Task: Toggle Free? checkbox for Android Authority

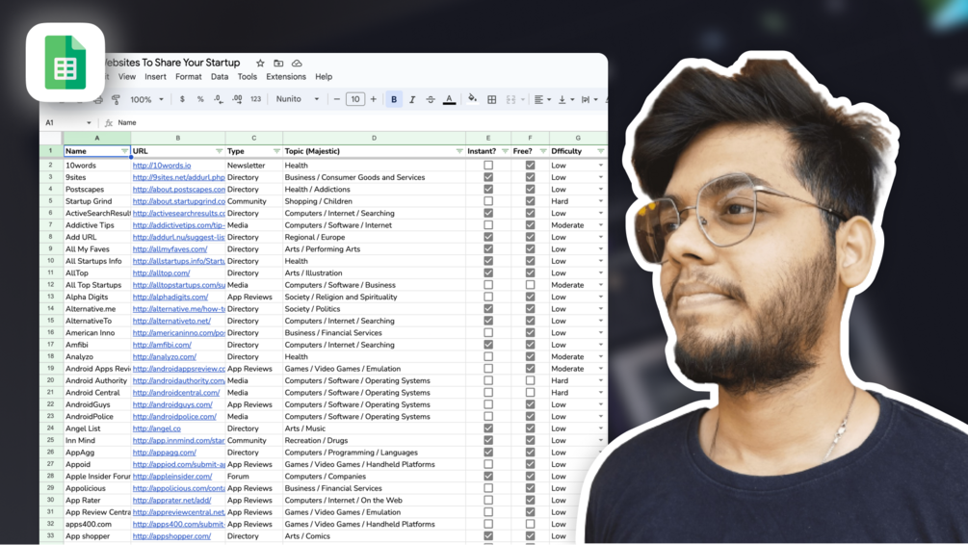Action: coord(530,380)
